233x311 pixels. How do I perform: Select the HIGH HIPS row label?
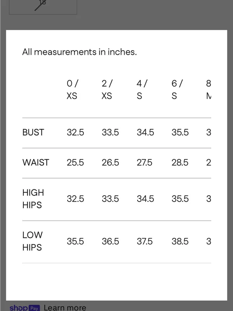tap(33, 199)
